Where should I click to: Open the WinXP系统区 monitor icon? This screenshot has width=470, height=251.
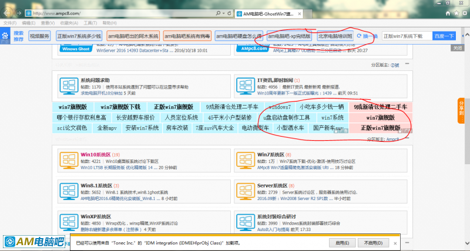point(69,222)
